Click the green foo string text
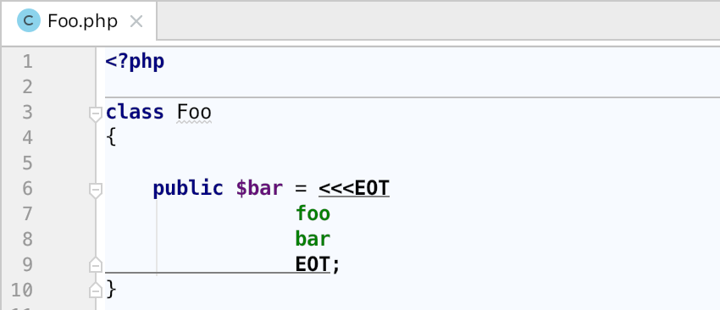Image resolution: width=720 pixels, height=310 pixels. [313, 213]
